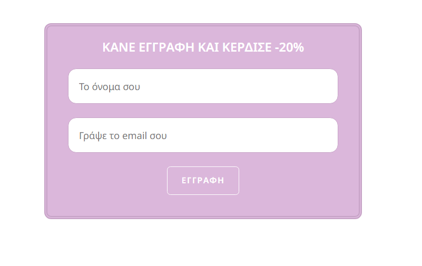This screenshot has height=266, width=422.
Task: Submit the signup form via ΕΓΓΡΑΦΗ
Action: coord(203,181)
